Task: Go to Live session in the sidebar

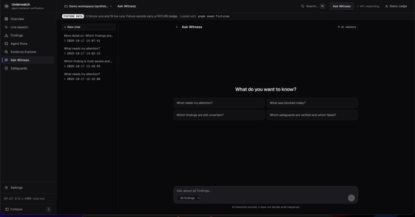Action: pyautogui.click(x=28, y=27)
